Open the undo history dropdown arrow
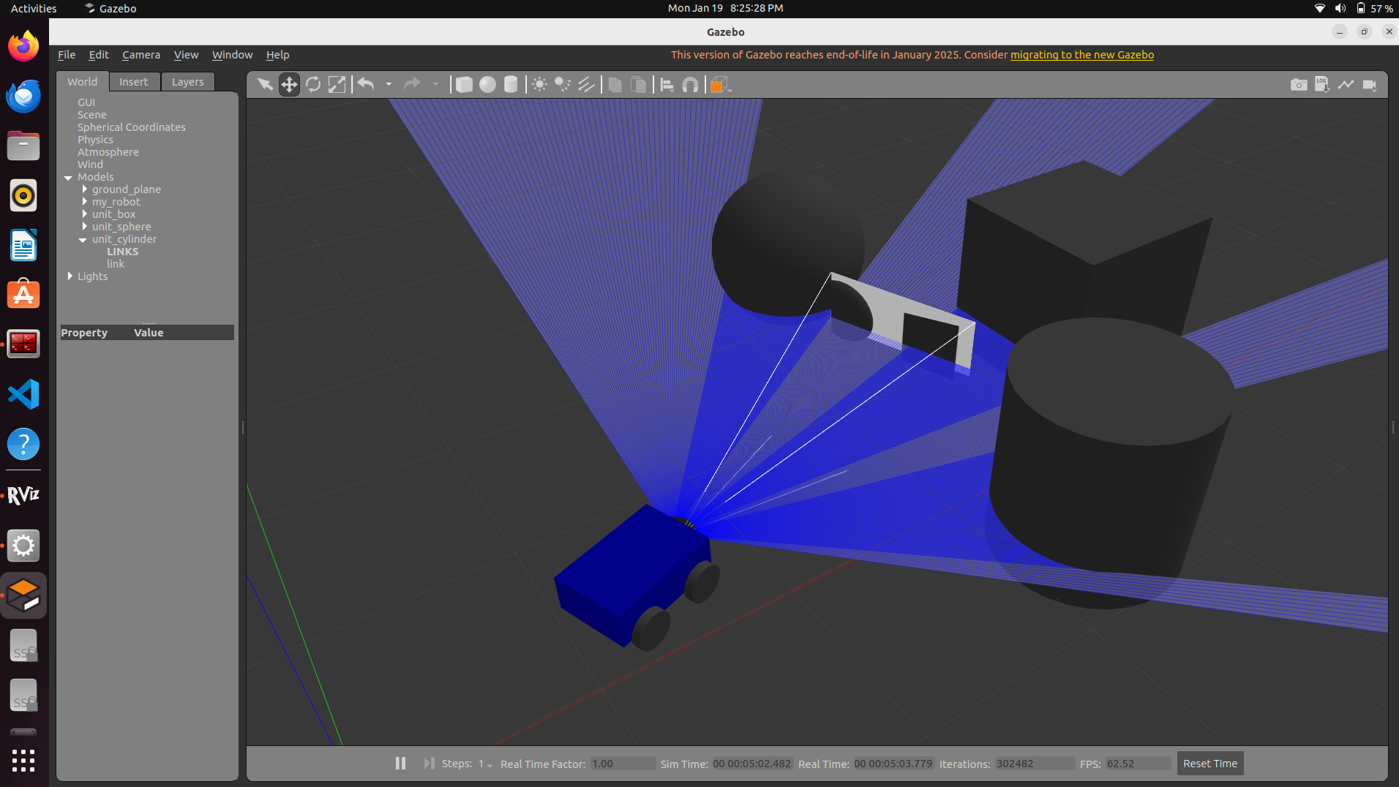Image resolution: width=1399 pixels, height=787 pixels. click(x=389, y=85)
